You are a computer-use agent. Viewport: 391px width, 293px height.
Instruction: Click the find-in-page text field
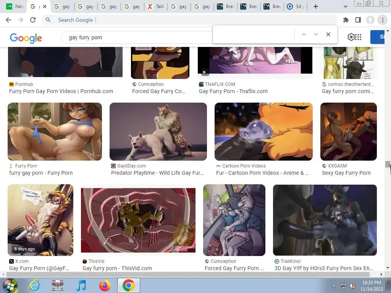coord(254,34)
